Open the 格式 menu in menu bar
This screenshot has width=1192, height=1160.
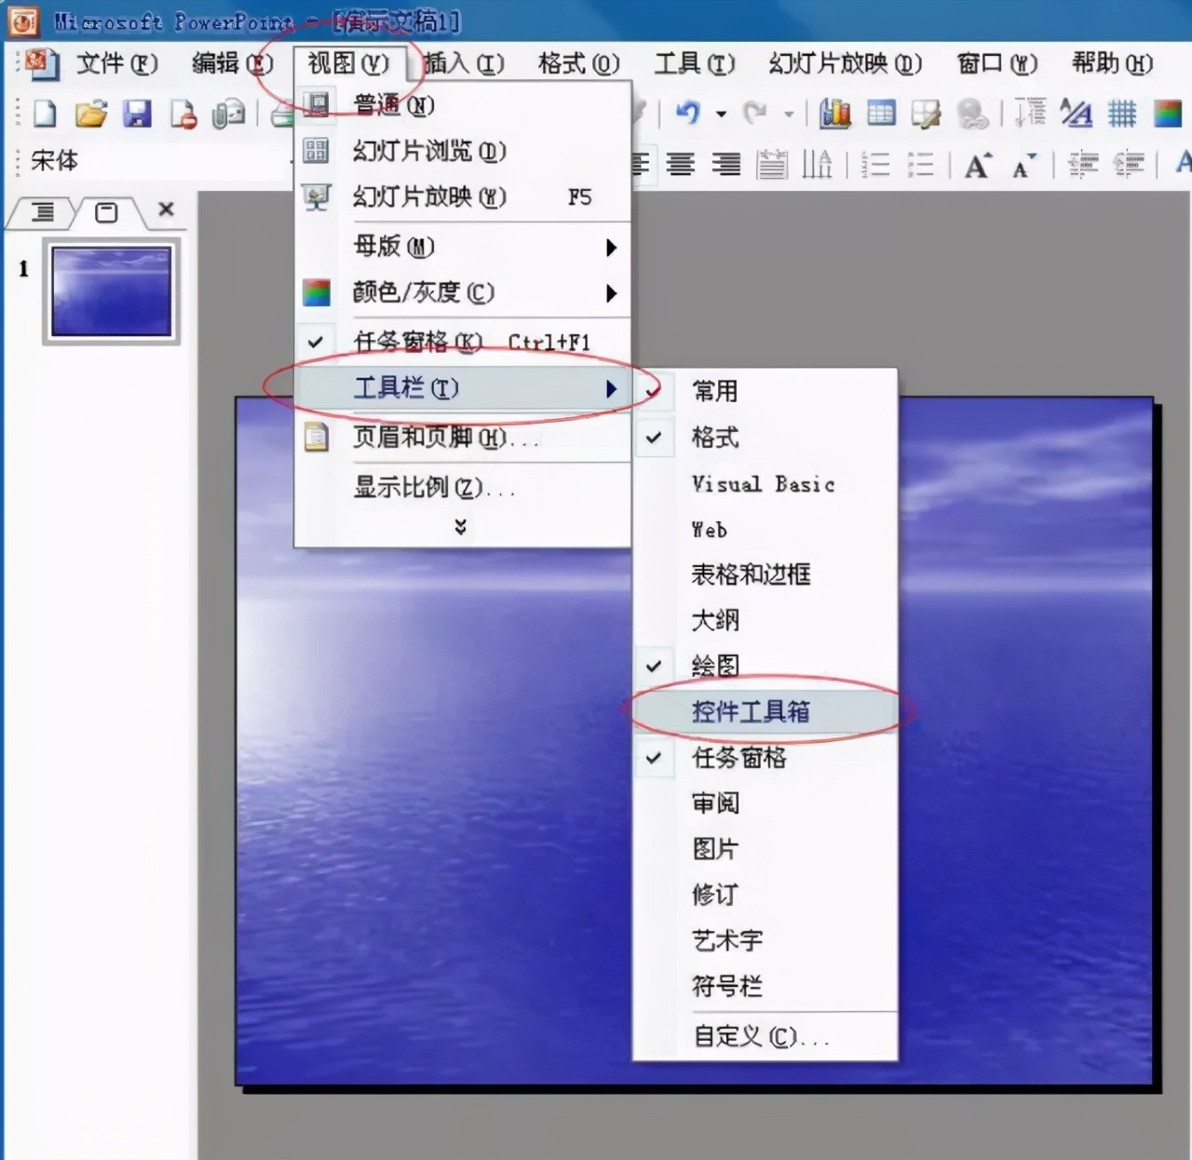(578, 63)
